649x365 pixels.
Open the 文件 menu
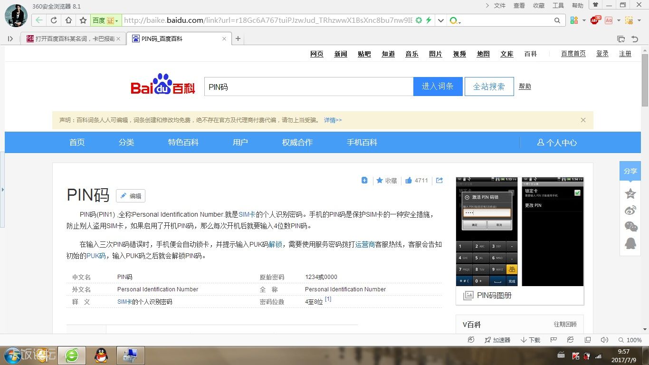(x=500, y=5)
